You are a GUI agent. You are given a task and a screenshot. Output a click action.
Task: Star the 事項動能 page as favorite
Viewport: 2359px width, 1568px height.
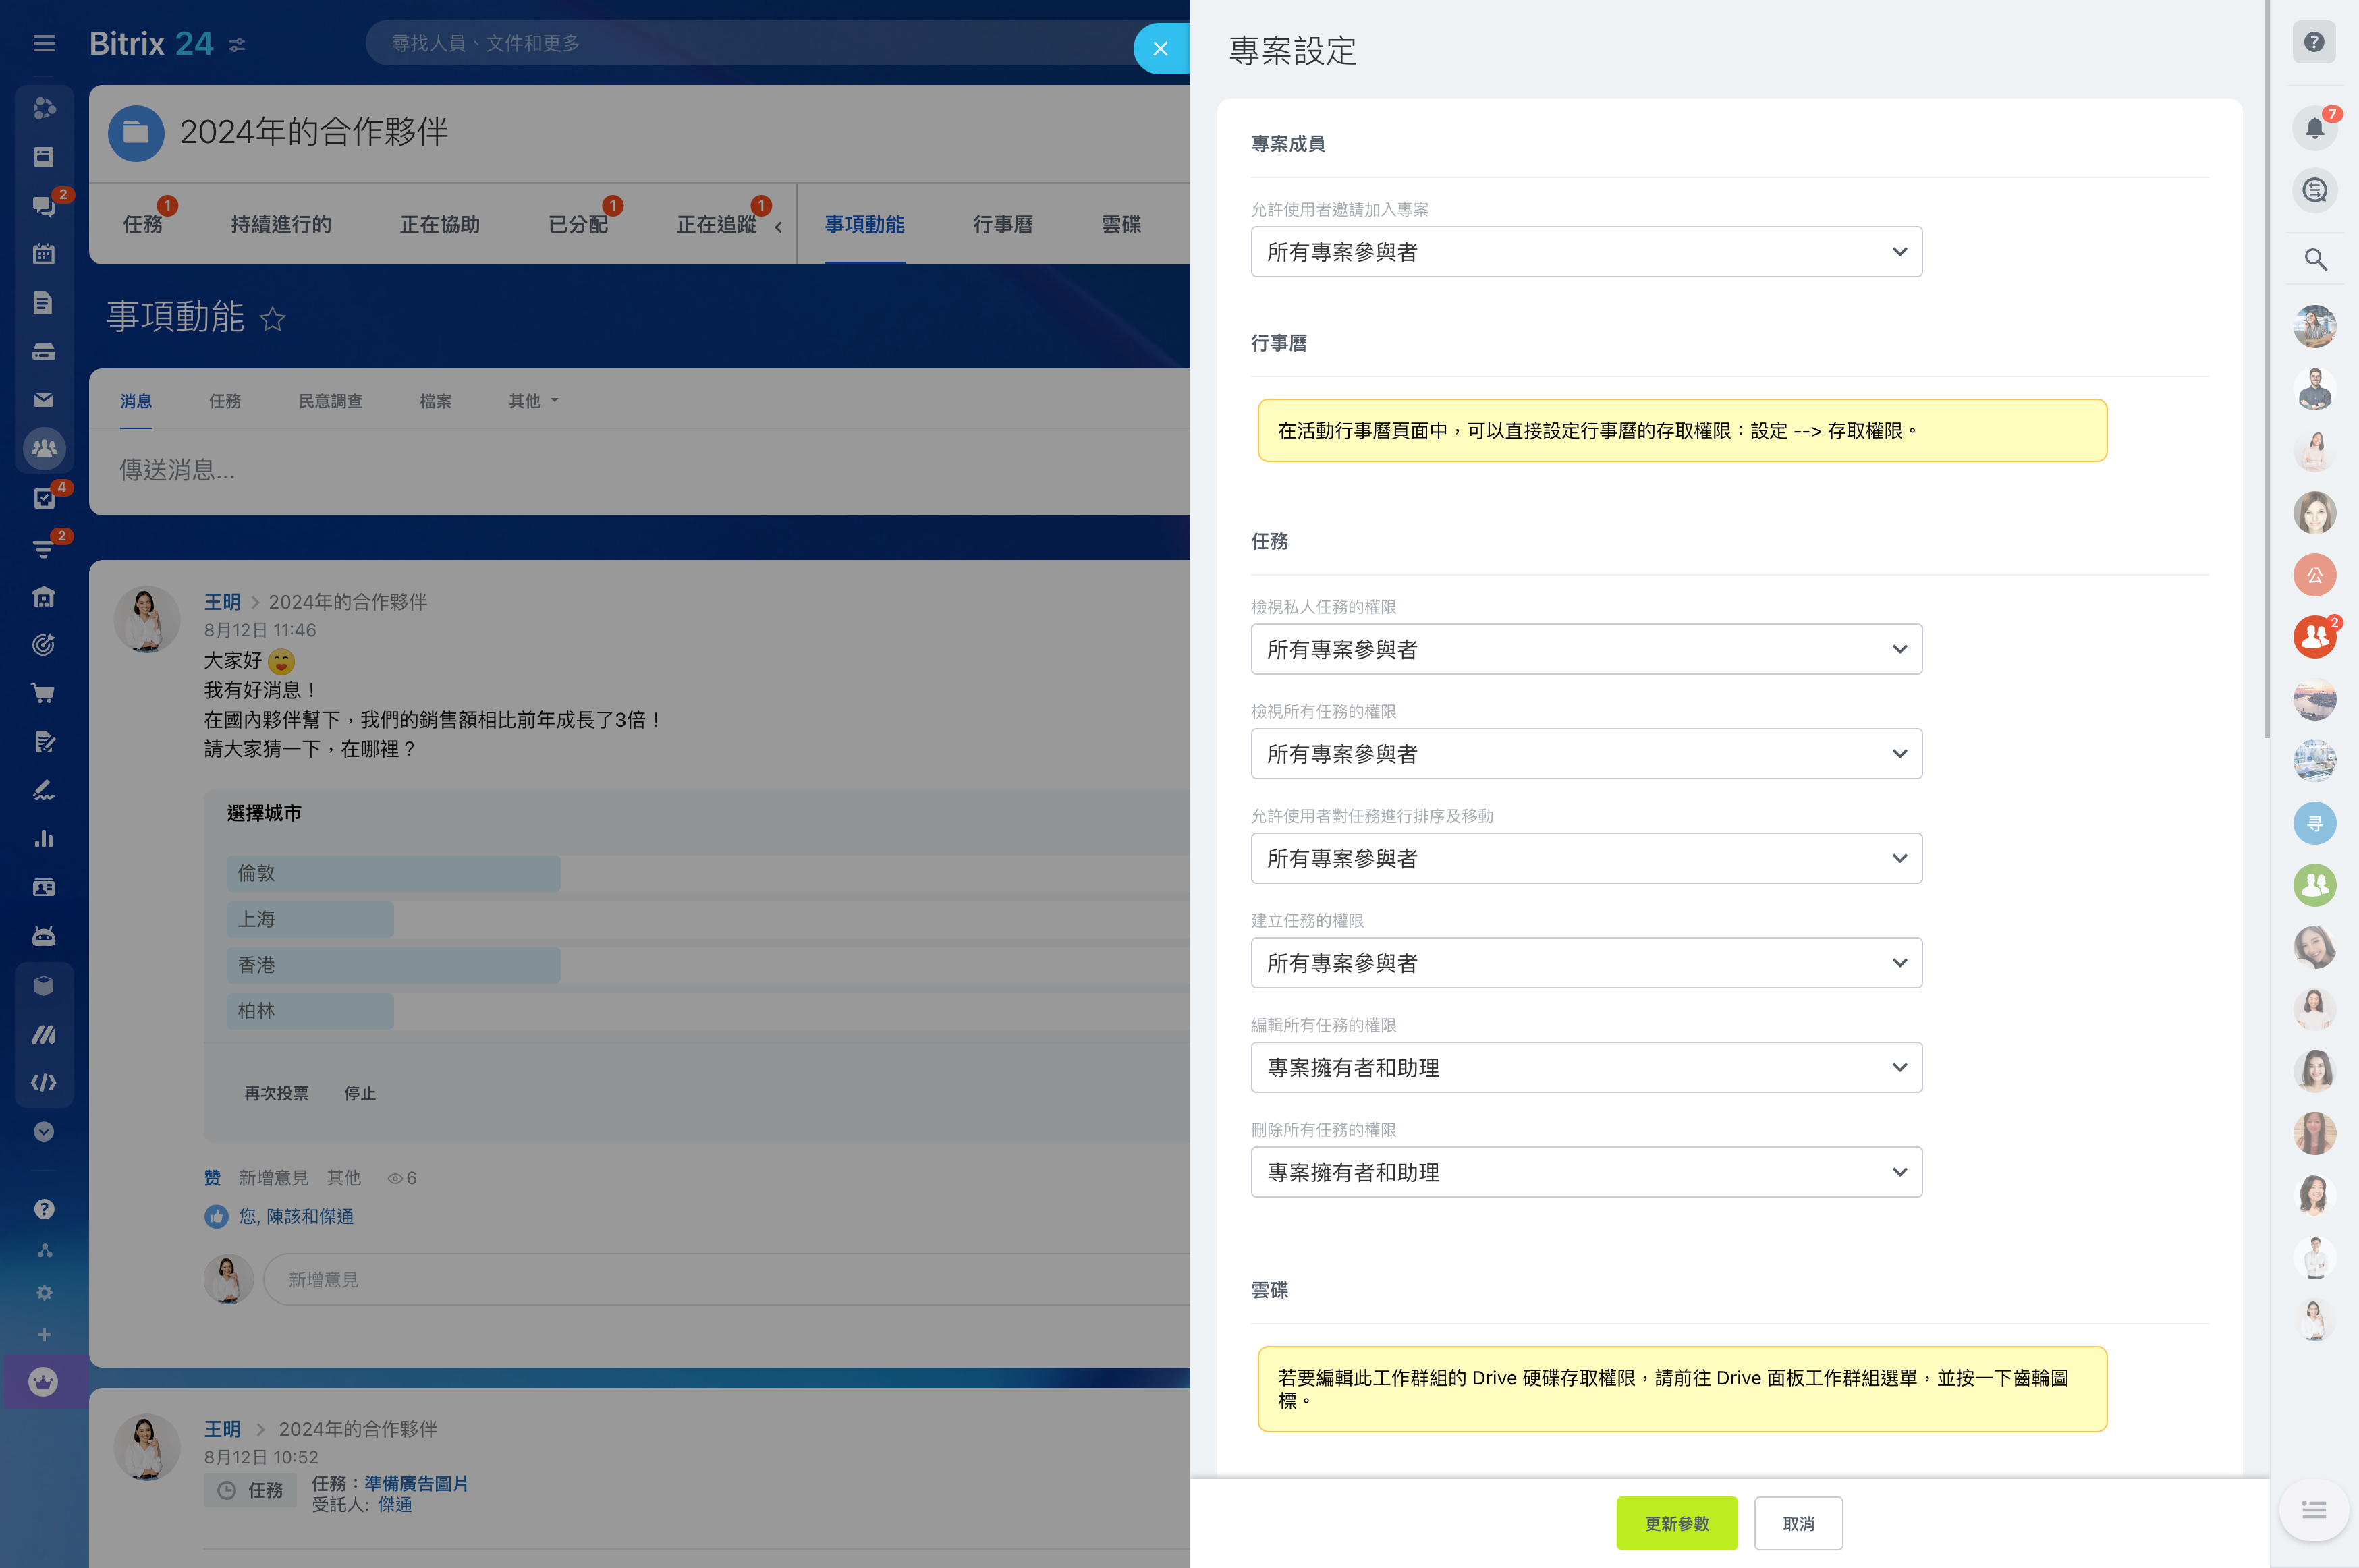tap(272, 319)
